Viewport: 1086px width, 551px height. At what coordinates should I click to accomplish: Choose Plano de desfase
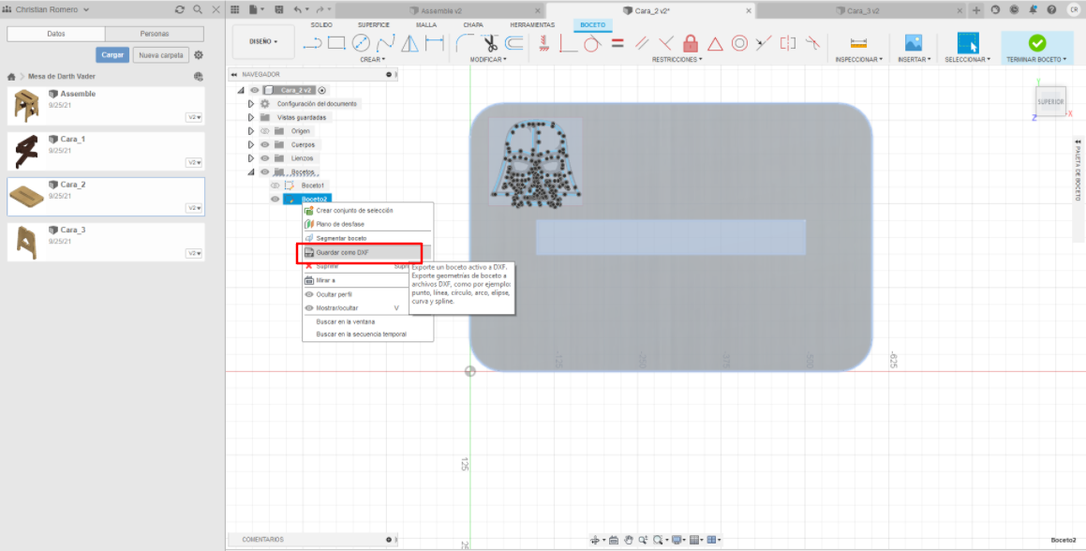pyautogui.click(x=340, y=225)
